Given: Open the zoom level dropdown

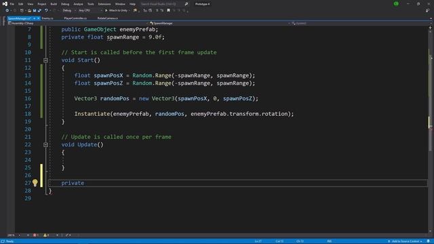Looking at the screenshot, I should 14,235.
